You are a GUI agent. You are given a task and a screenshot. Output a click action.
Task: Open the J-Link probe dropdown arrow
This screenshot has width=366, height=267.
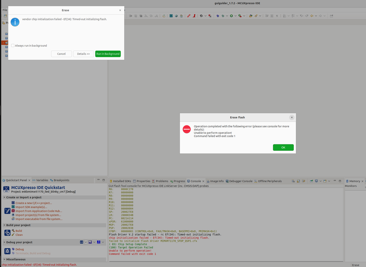tap(103, 242)
